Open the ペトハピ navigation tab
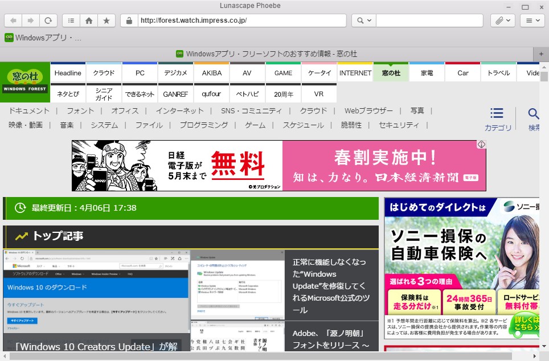Screen dimensions: 549x361 pyautogui.click(x=247, y=93)
